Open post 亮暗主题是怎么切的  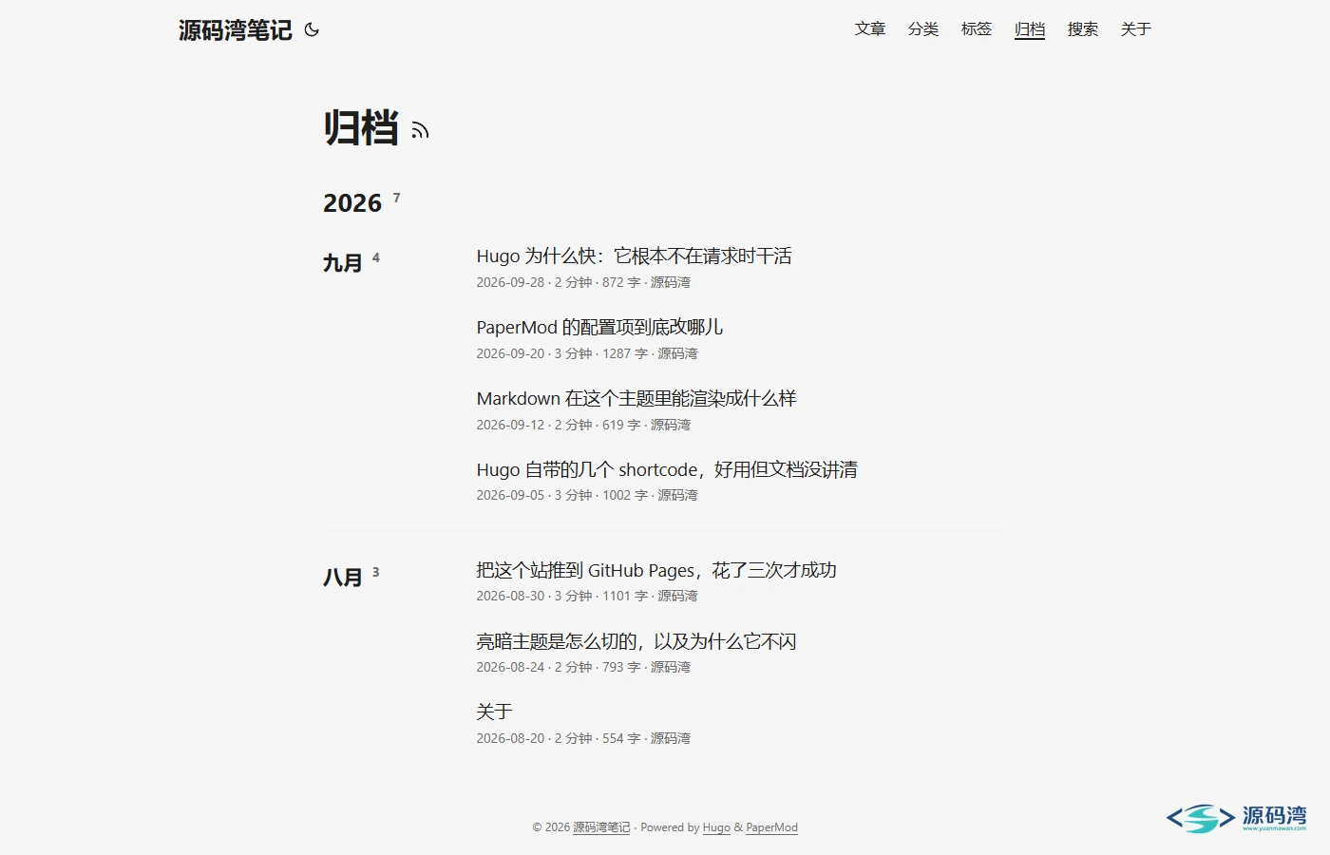click(x=636, y=641)
